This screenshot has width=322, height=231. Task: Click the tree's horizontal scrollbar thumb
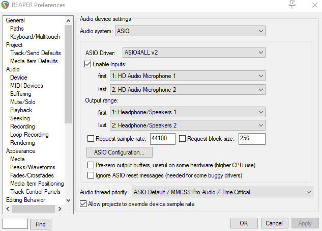[x=34, y=209]
